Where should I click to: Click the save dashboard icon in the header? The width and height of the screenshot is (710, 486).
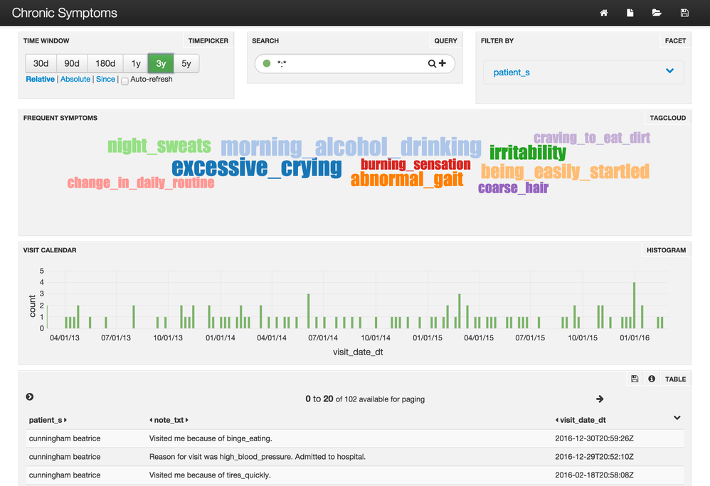[x=684, y=13]
